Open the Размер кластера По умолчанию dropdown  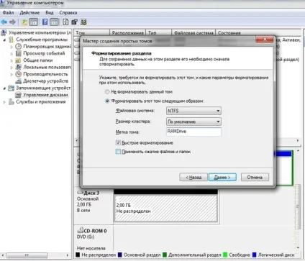(194, 122)
